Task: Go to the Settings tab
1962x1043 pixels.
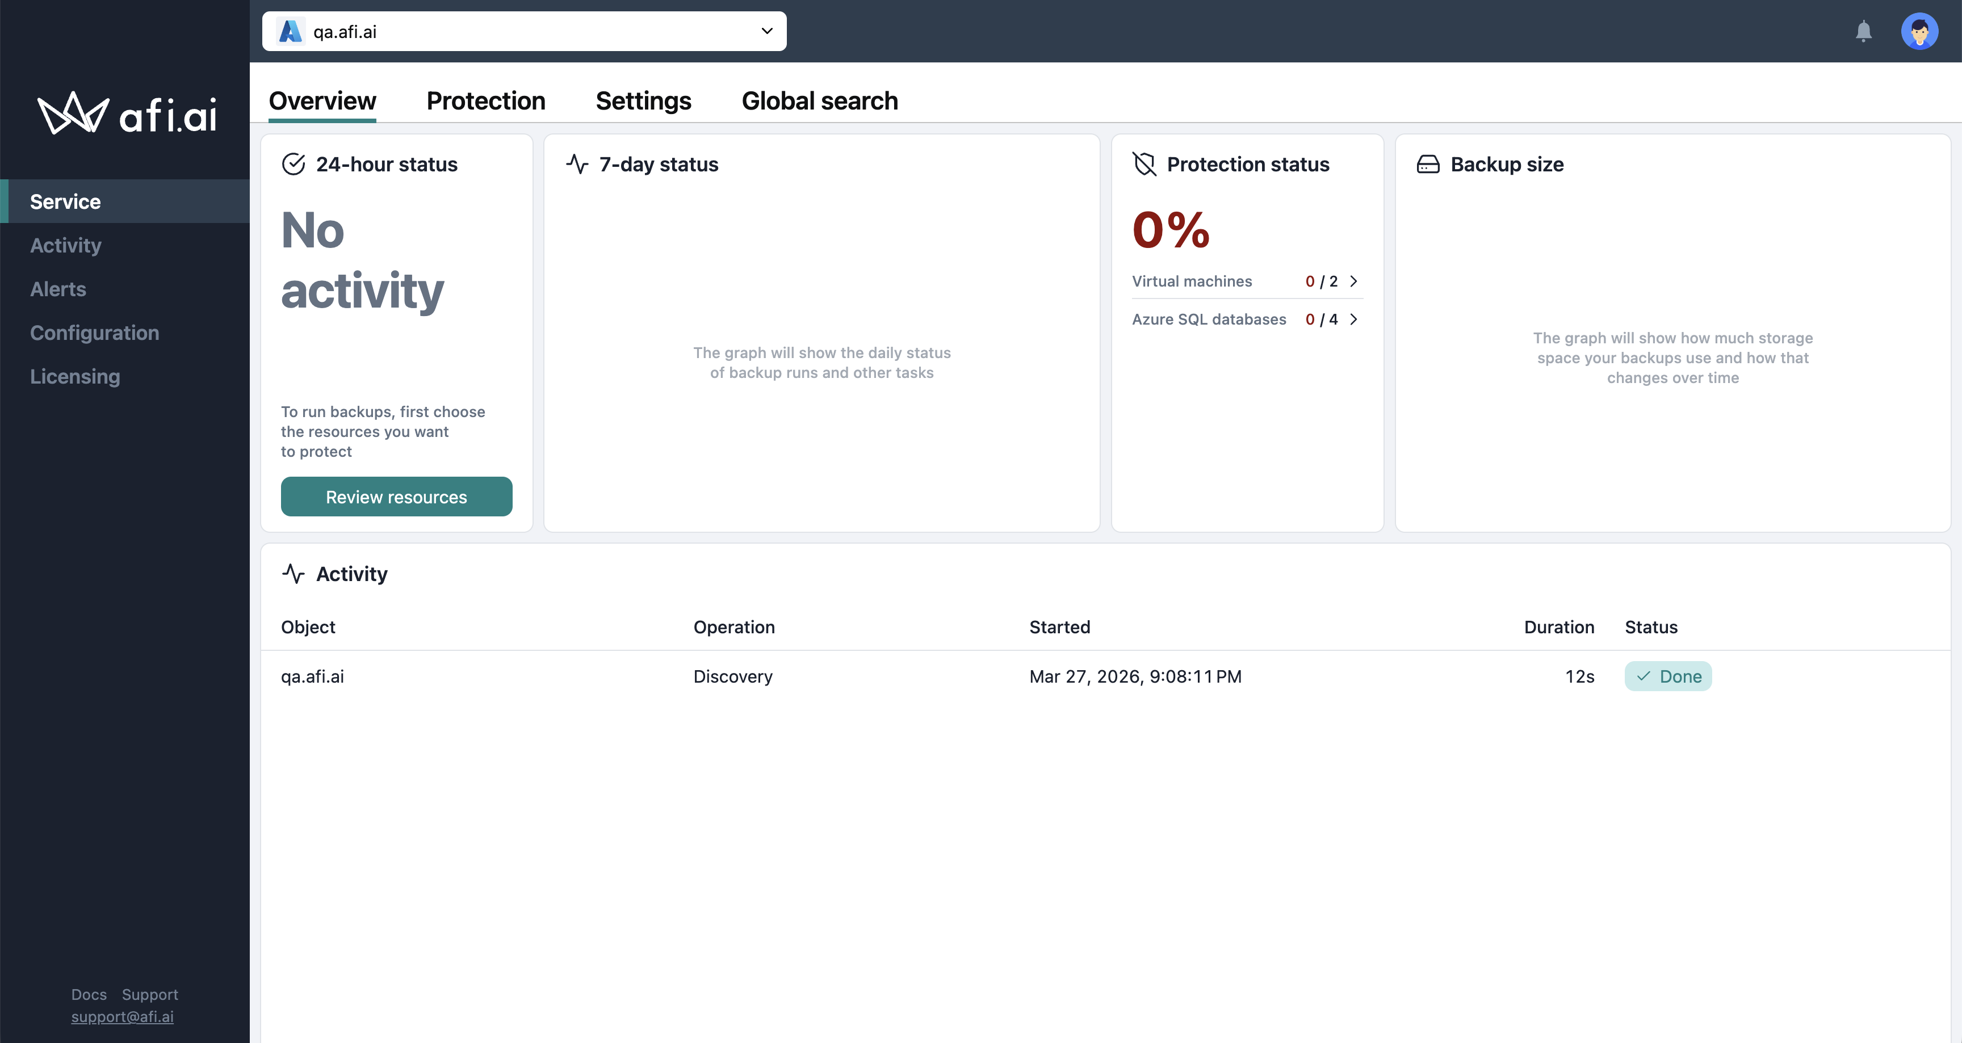Action: point(643,100)
